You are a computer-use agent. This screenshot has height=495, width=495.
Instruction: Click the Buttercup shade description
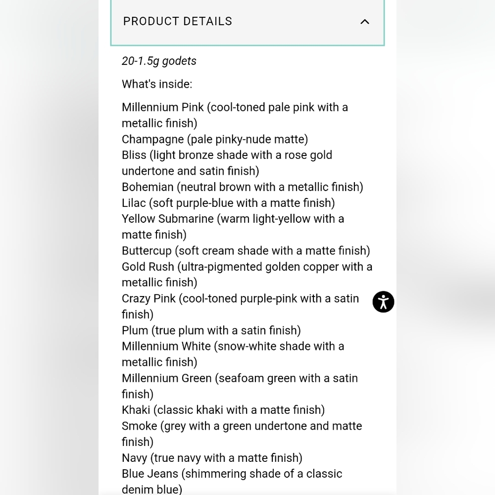point(246,250)
